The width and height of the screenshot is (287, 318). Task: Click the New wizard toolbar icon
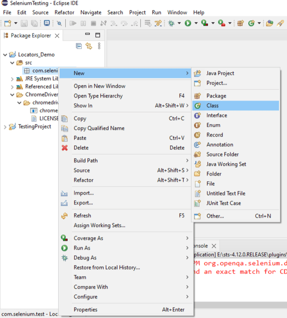pyautogui.click(x=8, y=23)
